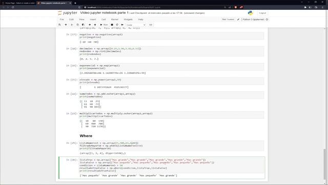Close the Video jupyter notebook tab
The image size is (328, 185).
70,3
